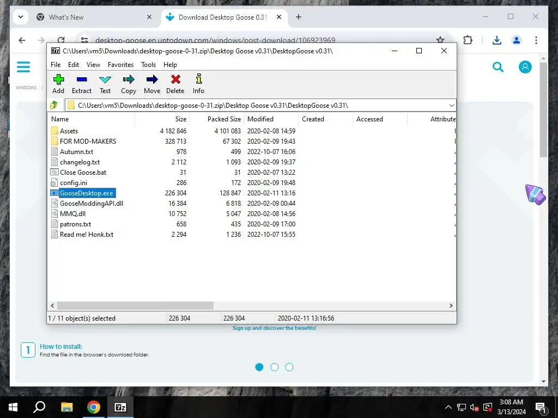558x418 pixels.
Task: Open the View menu
Action: tap(93, 65)
